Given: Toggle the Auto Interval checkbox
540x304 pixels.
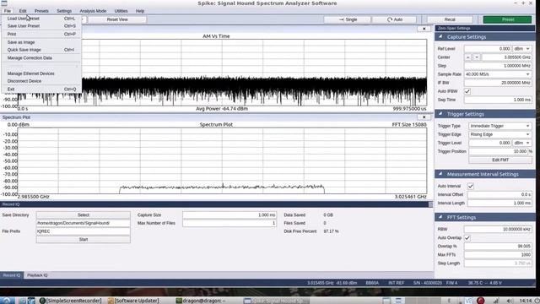Looking at the screenshot, I should (471, 186).
